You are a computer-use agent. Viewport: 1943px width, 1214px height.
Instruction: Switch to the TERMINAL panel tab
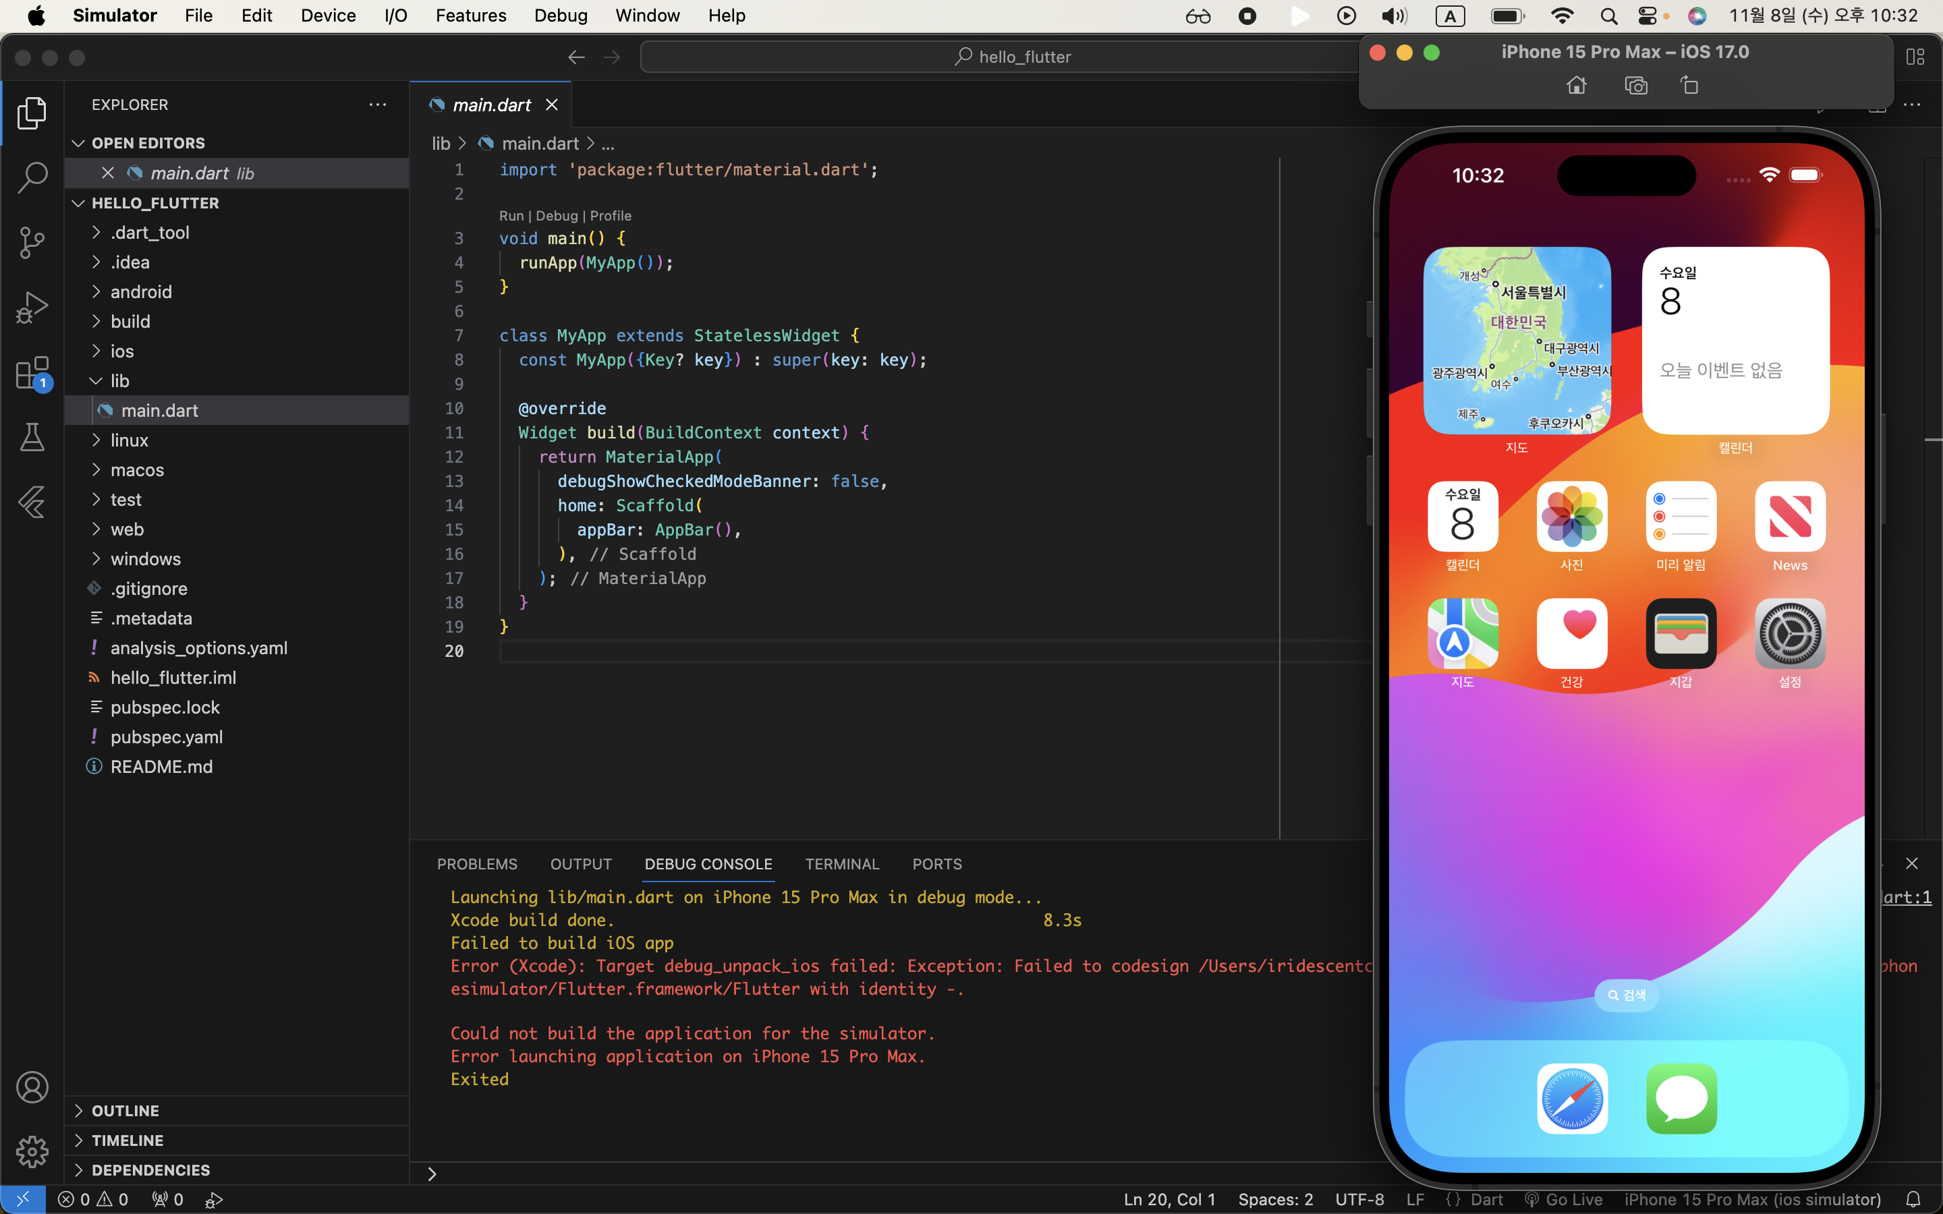pyautogui.click(x=842, y=864)
